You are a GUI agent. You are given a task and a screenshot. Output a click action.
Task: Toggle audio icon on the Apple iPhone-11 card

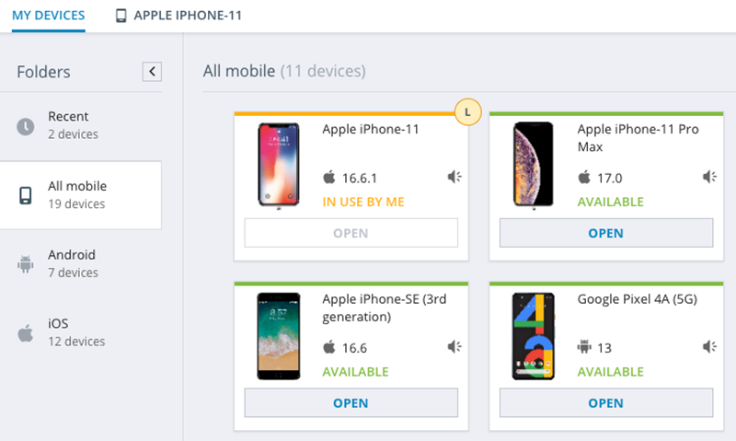point(454,177)
